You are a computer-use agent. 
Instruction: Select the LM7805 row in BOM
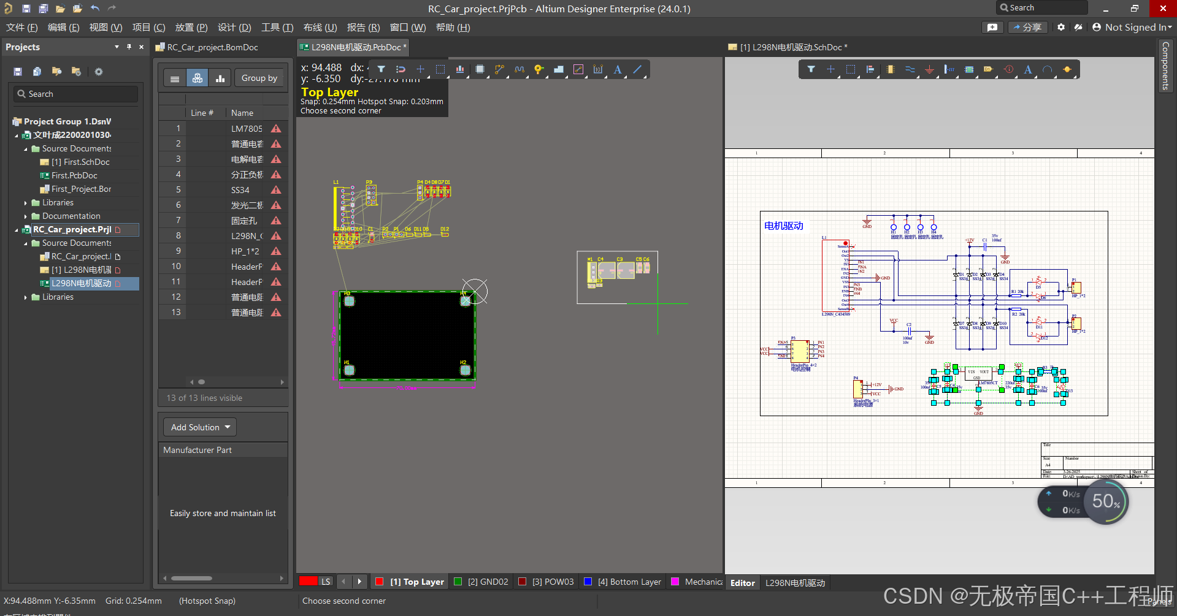coord(223,129)
